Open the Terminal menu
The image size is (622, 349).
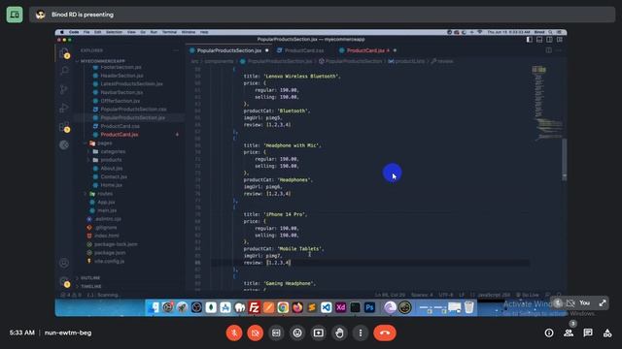coord(169,32)
